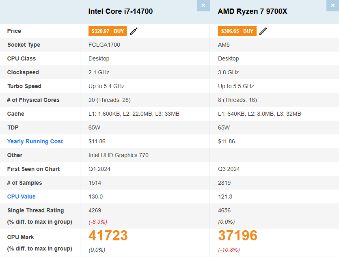
Task: Select the AM5 socket value
Action: coord(224,45)
